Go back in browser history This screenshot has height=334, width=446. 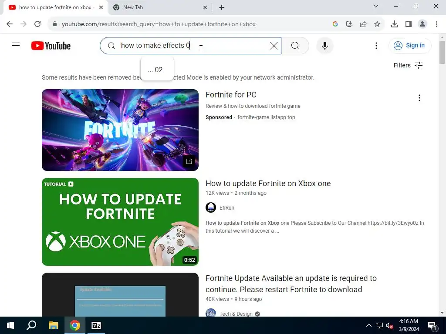click(10, 24)
